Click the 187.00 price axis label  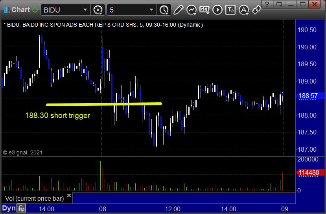click(307, 149)
